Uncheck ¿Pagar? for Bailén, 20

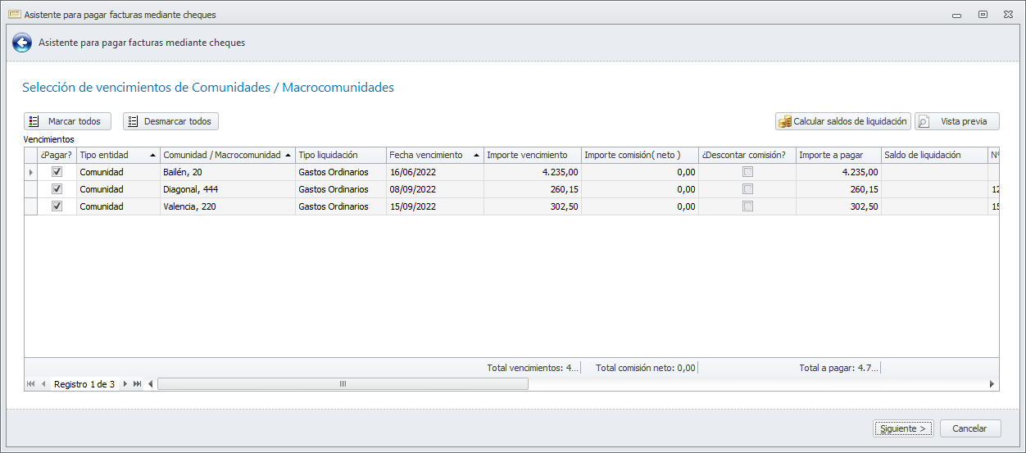57,172
